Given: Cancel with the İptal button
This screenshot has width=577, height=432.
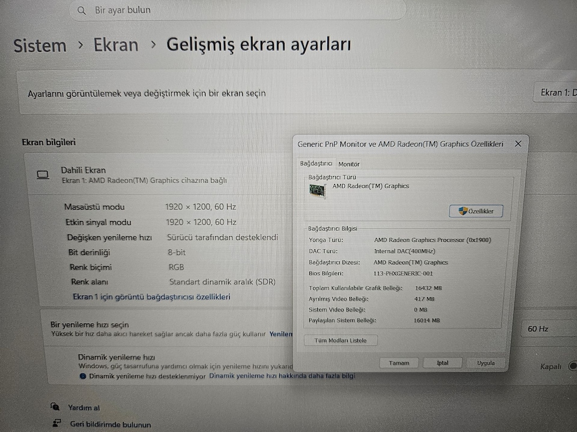Looking at the screenshot, I should pyautogui.click(x=442, y=363).
